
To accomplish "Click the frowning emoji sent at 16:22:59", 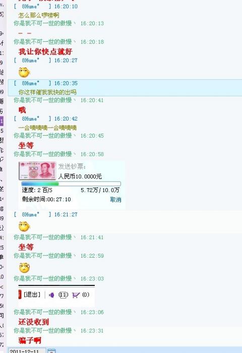I will coord(24,268).
